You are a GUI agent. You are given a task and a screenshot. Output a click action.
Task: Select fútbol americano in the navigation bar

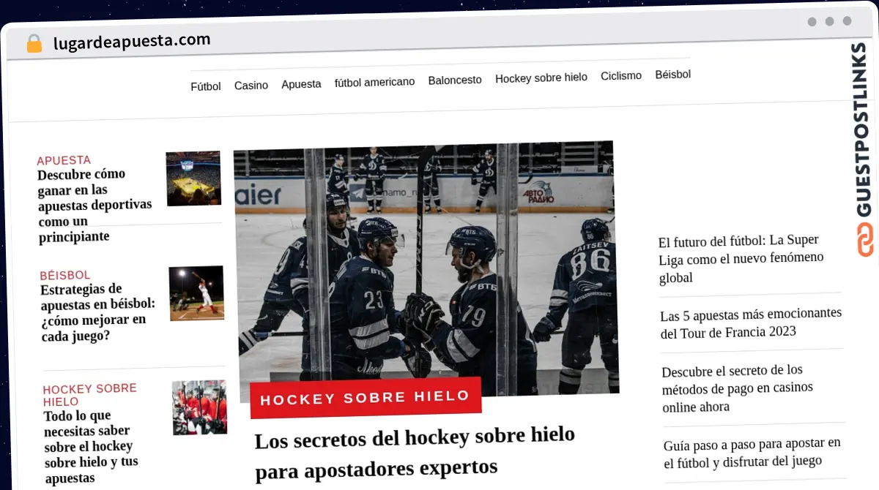[374, 82]
